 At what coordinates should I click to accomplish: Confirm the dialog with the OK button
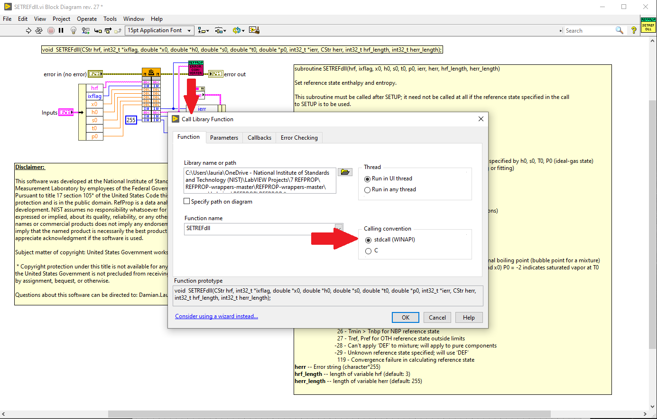pos(405,317)
